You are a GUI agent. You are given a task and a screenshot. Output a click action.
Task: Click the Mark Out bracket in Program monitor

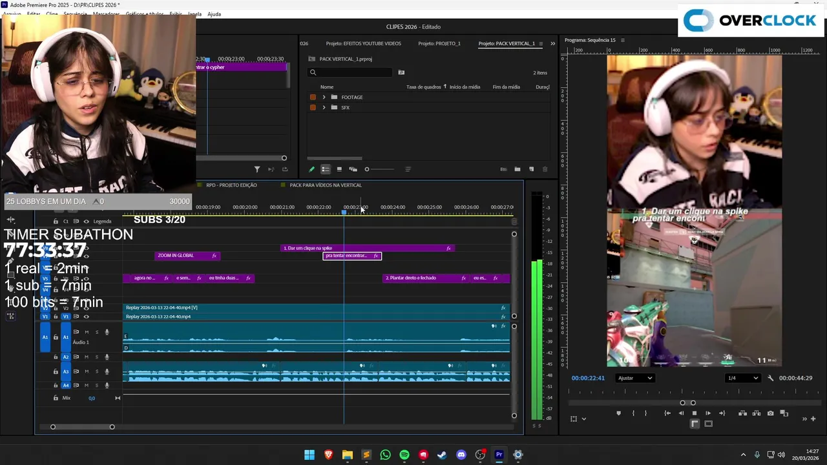[645, 413]
